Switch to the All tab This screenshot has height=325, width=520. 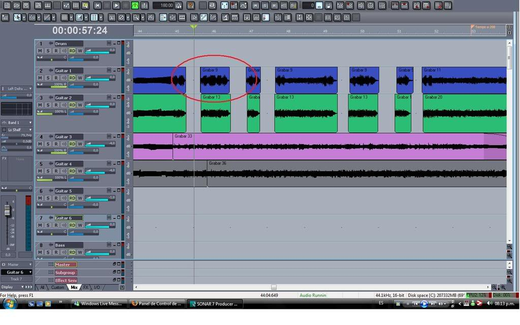tap(42, 287)
